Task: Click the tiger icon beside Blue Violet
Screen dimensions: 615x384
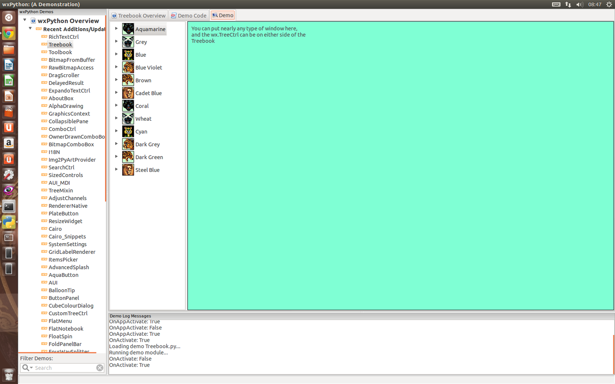Action: click(128, 67)
